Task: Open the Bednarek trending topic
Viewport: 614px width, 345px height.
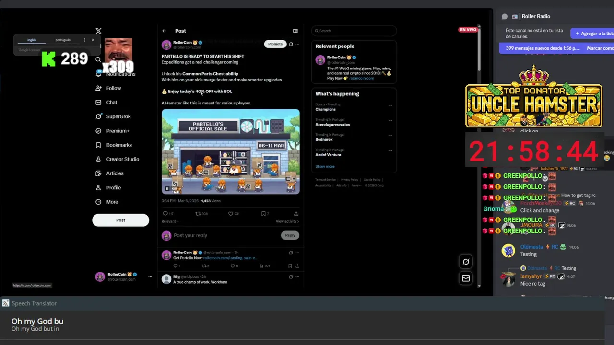Action: 324,139
